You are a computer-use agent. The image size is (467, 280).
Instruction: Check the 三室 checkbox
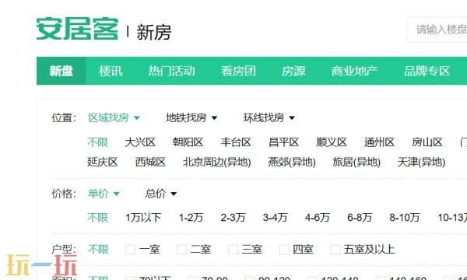(233, 250)
